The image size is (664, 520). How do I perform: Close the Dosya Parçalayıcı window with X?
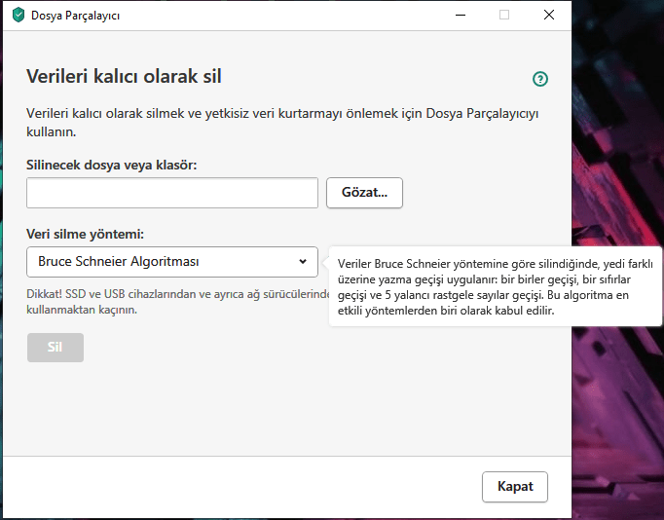[x=549, y=16]
